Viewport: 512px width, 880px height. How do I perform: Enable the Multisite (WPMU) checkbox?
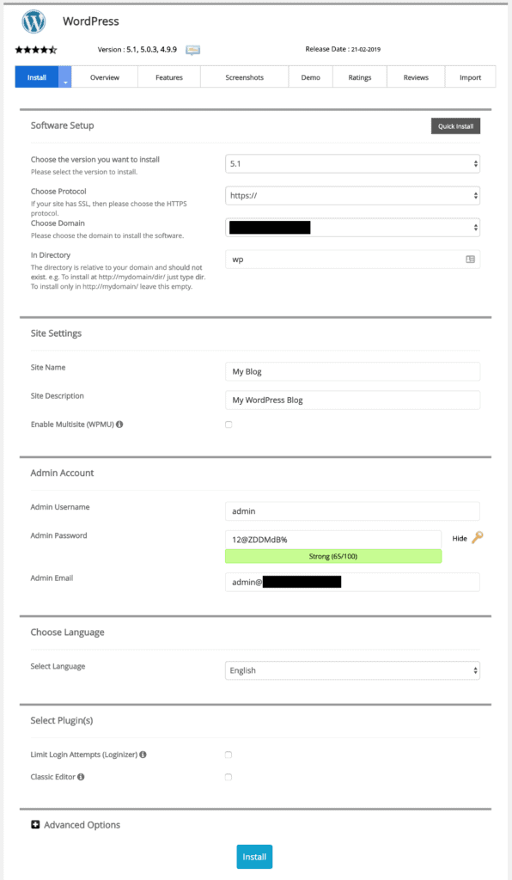click(229, 425)
